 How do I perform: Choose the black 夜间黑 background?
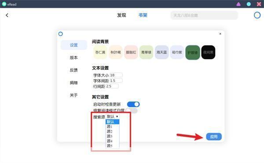[208, 52]
